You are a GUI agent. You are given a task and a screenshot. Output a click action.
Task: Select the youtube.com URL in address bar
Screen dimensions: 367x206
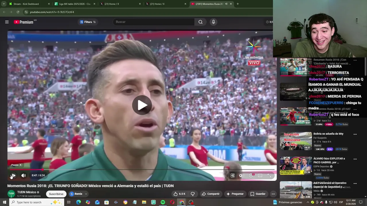coord(52,12)
